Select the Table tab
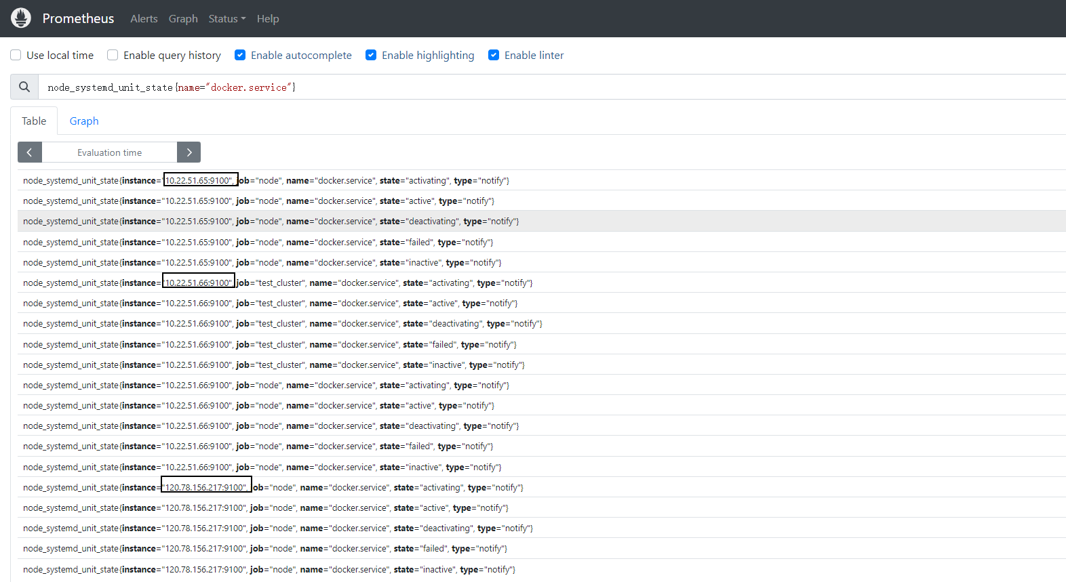 [x=34, y=121]
